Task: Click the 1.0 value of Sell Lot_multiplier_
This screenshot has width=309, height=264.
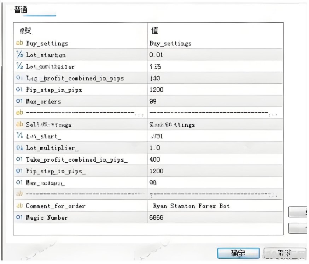Action: pyautogui.click(x=155, y=148)
